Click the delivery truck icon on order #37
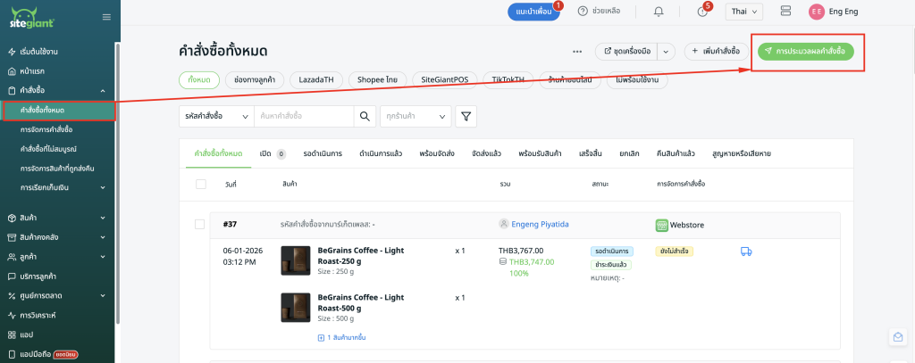The width and height of the screenshot is (915, 363). pos(746,252)
